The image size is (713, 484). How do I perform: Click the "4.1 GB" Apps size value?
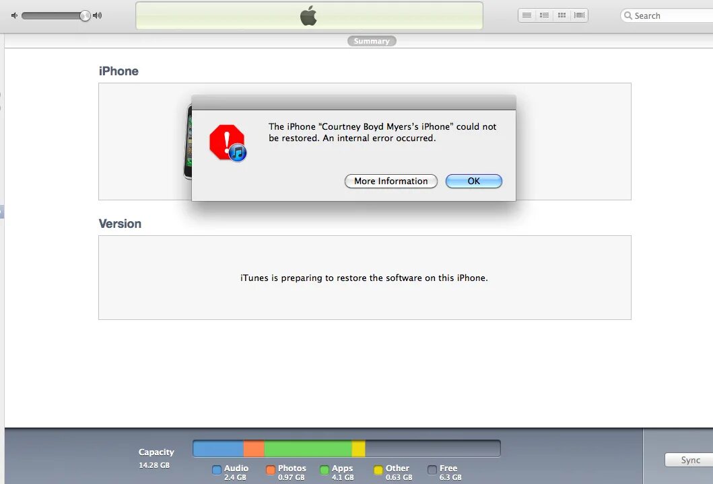point(343,478)
